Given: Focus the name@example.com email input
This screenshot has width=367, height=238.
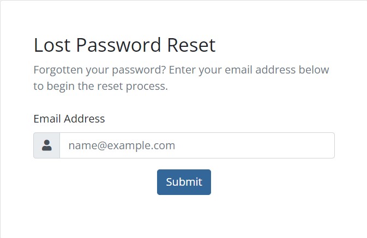Looking at the screenshot, I should (197, 145).
